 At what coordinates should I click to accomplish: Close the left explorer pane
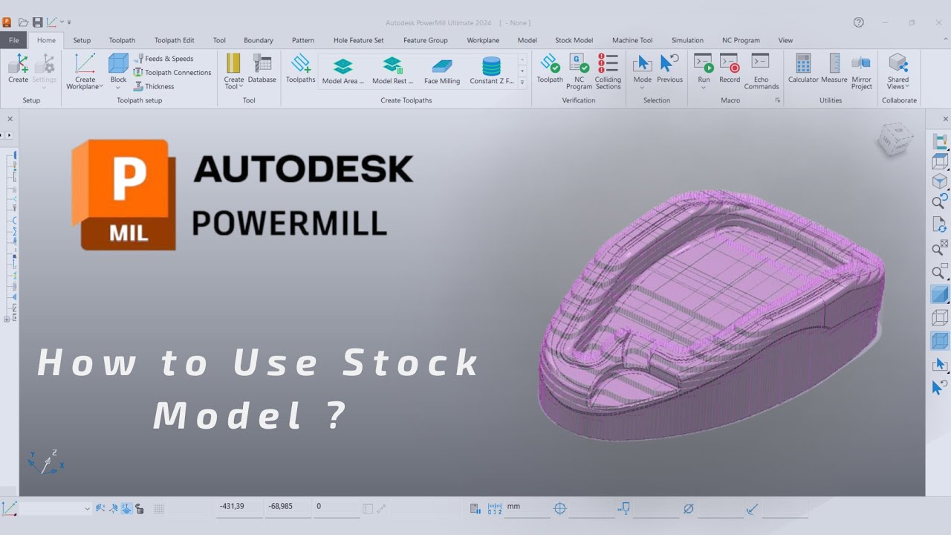tap(10, 119)
